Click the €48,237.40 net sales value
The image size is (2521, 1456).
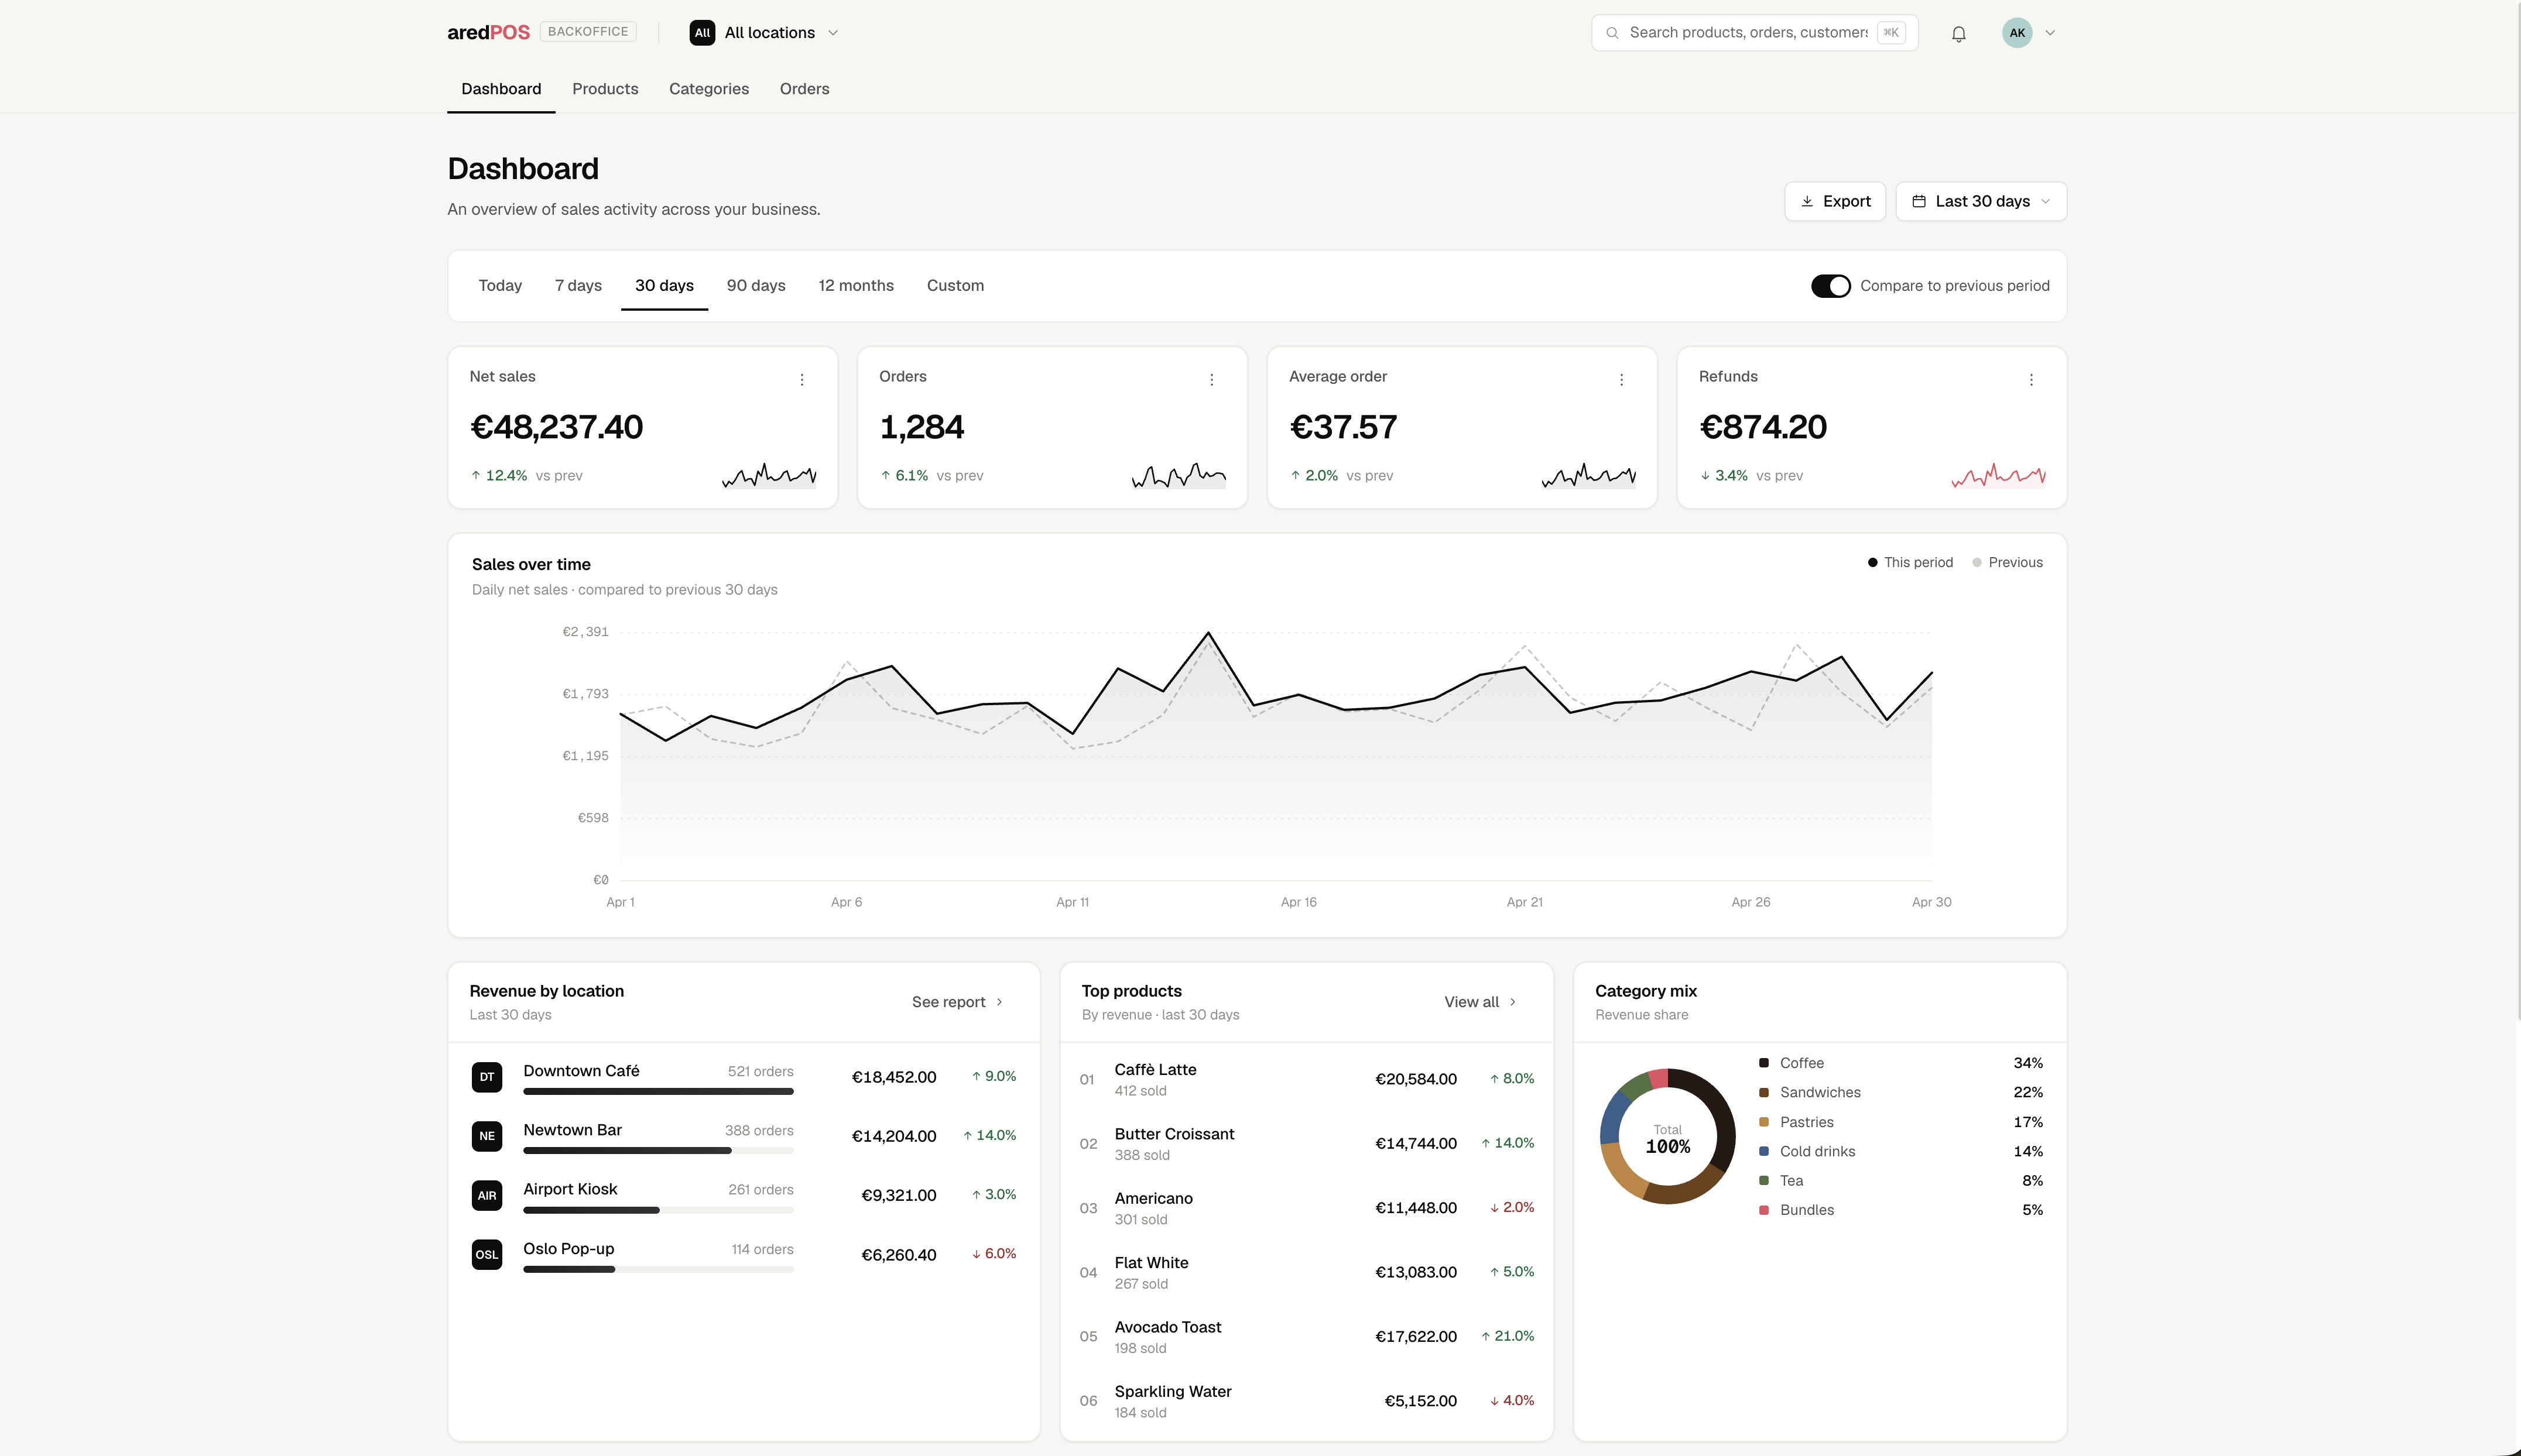(556, 427)
